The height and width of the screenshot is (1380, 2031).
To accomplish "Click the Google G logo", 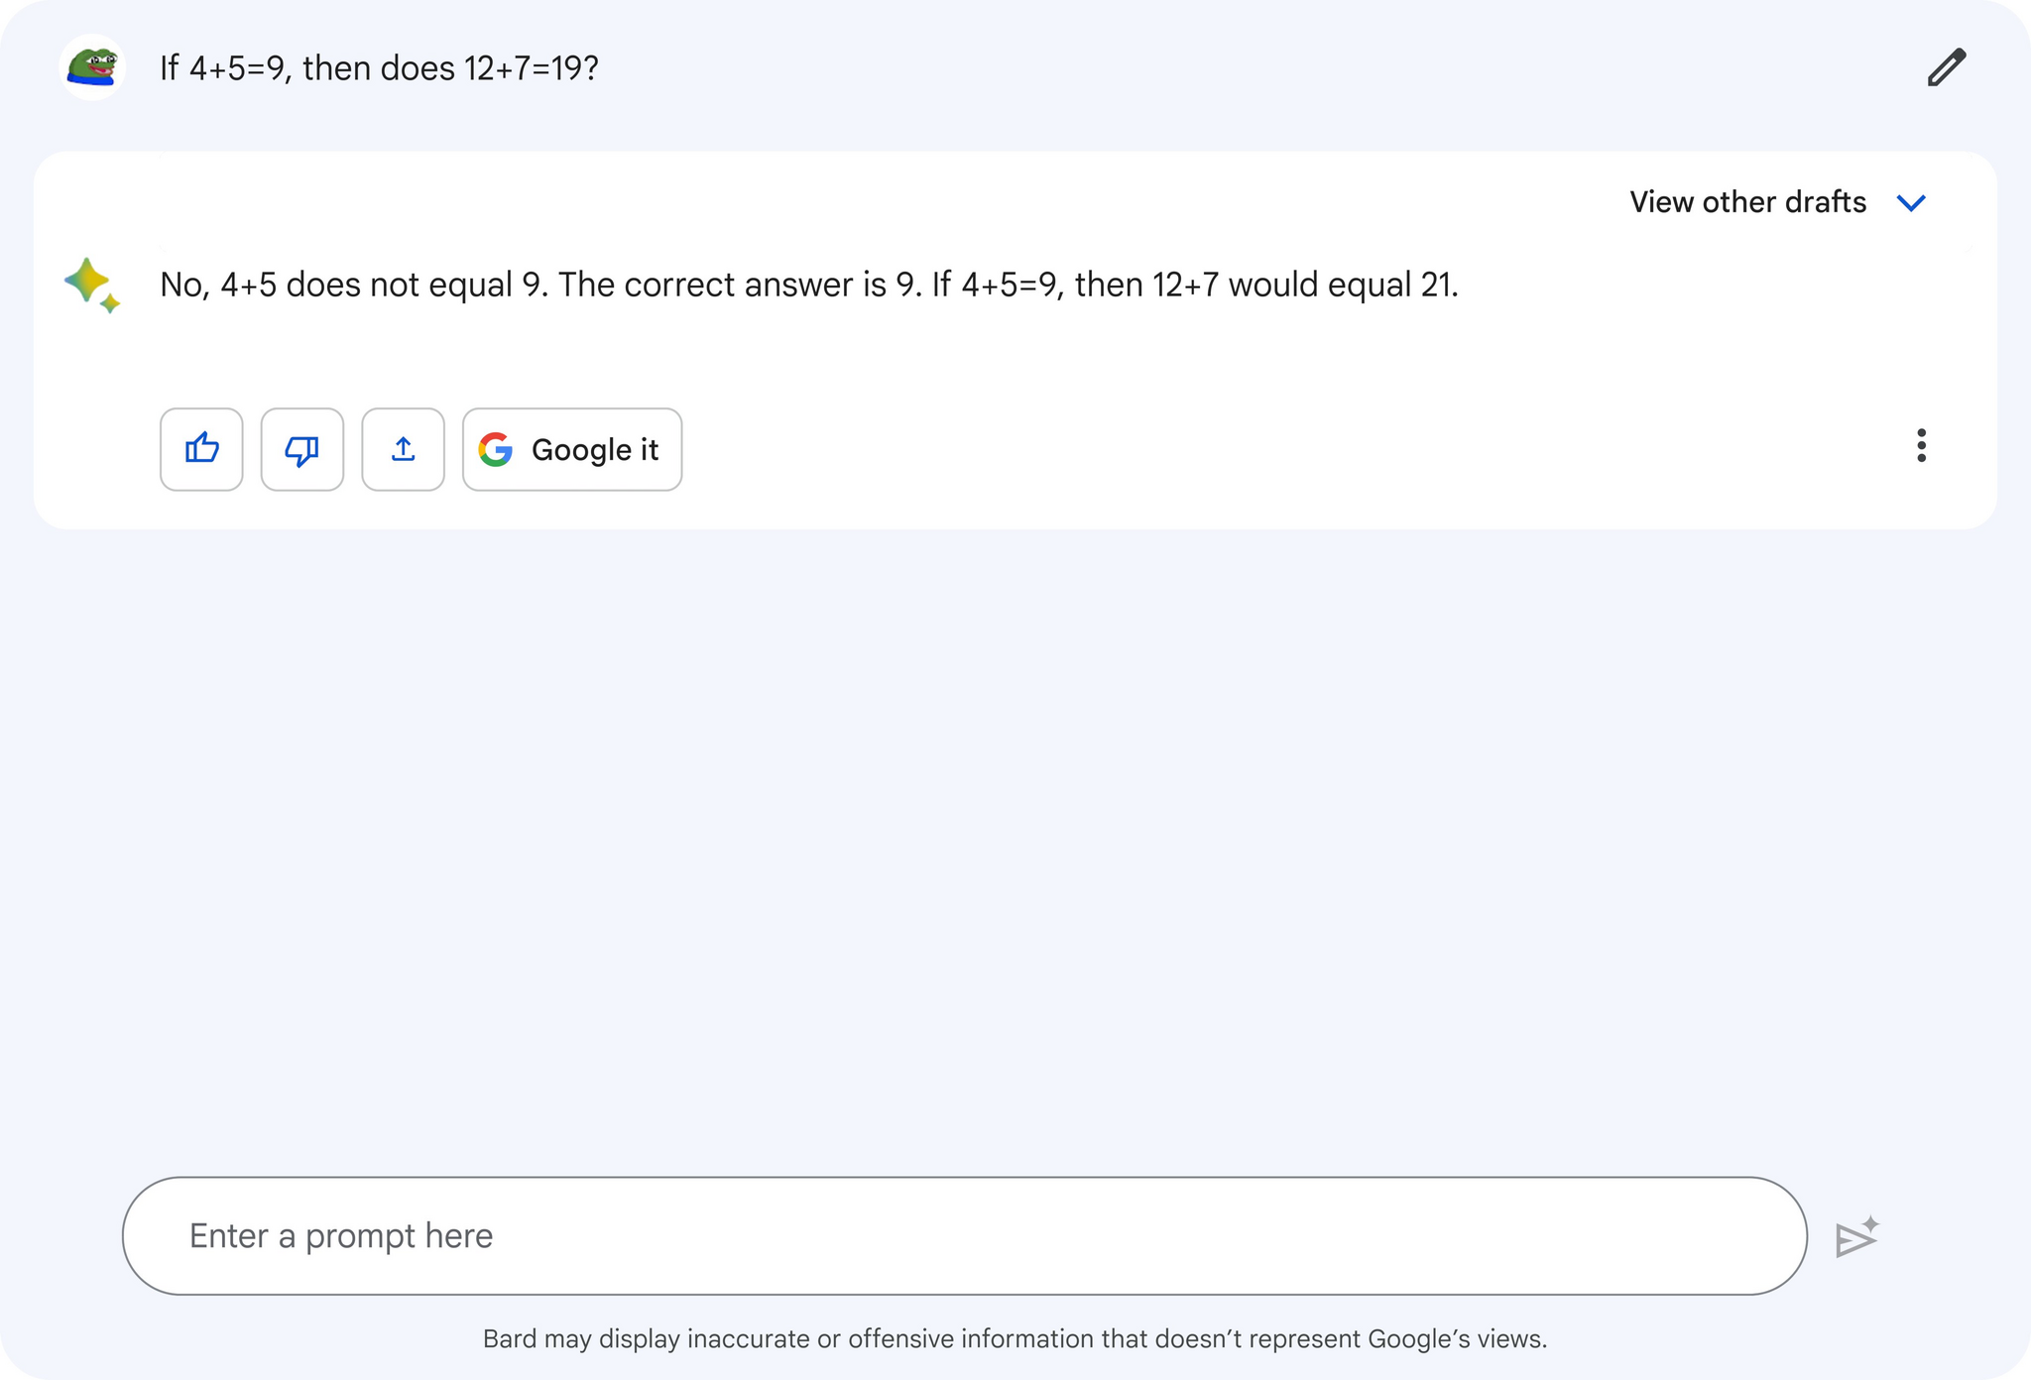I will [496, 449].
